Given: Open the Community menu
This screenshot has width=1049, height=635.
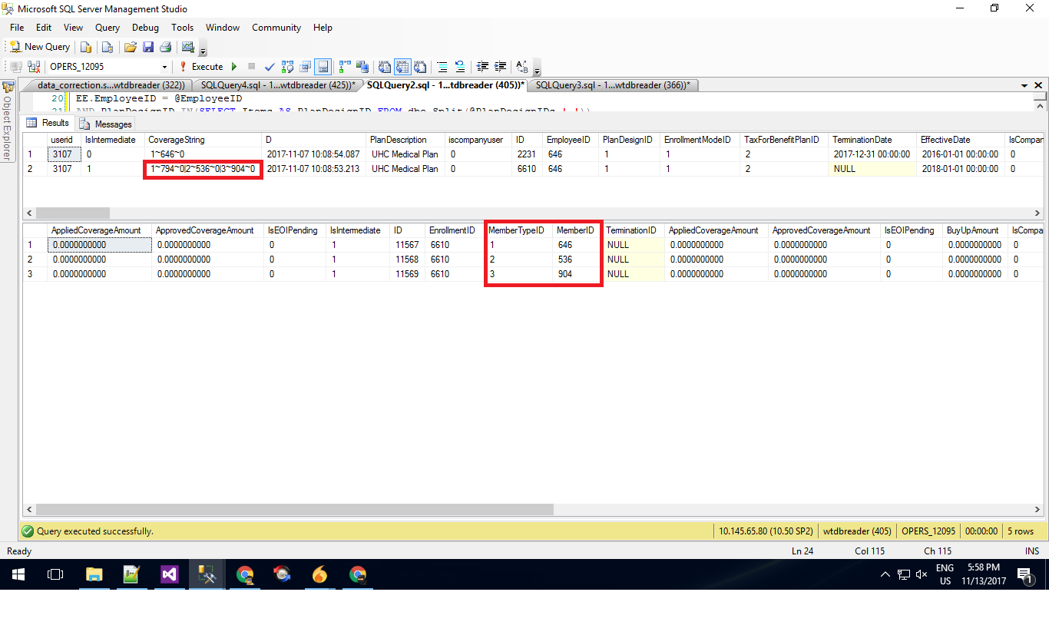Looking at the screenshot, I should point(276,28).
